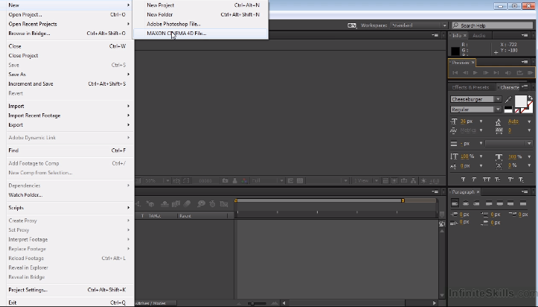Toggle Faux Bold in Character panel
The width and height of the screenshot is (538, 307).
pos(463,180)
